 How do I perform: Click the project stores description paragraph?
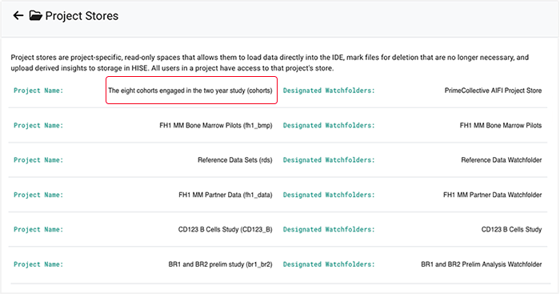[x=270, y=62]
